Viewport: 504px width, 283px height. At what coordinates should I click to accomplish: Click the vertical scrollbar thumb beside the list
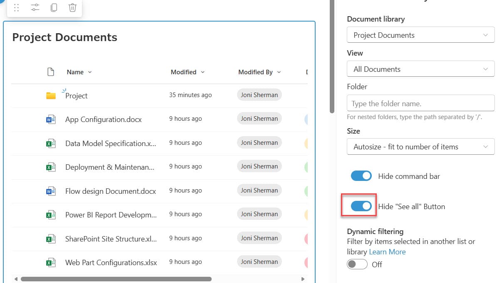point(332,56)
